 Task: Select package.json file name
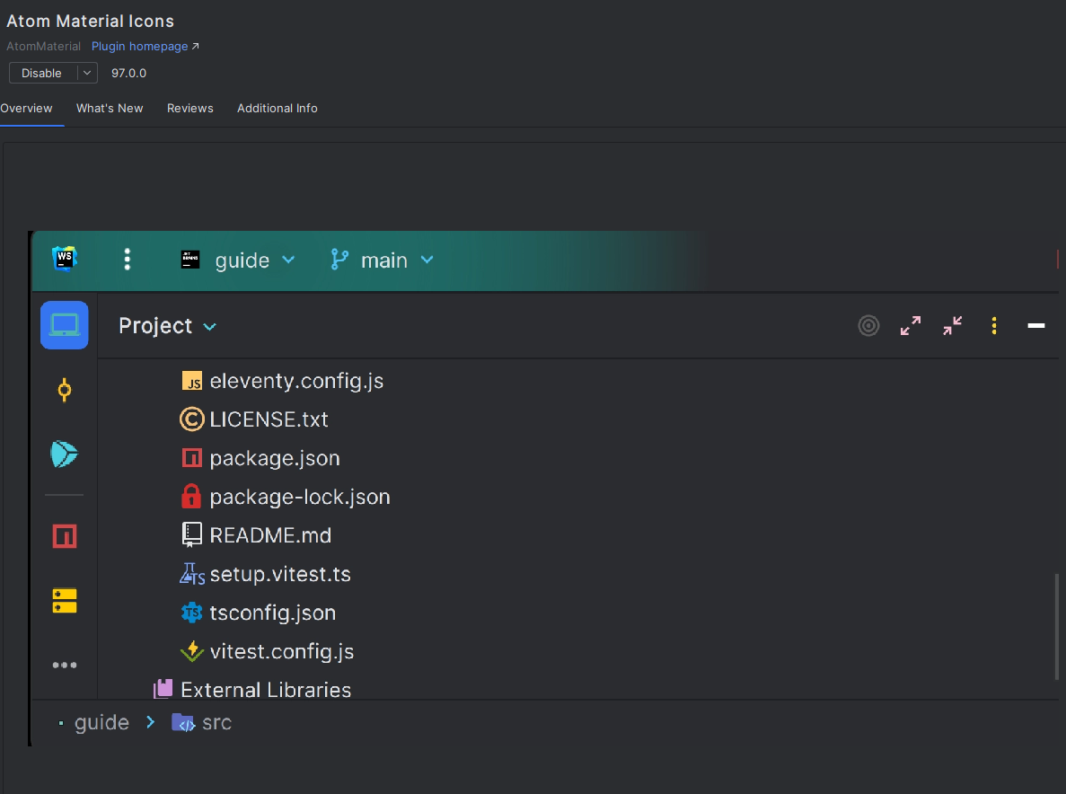(x=275, y=458)
